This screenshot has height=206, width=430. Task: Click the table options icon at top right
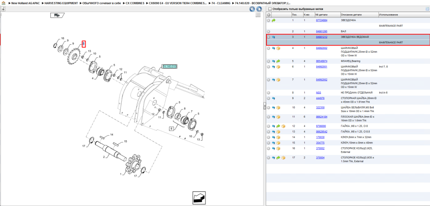point(427,9)
